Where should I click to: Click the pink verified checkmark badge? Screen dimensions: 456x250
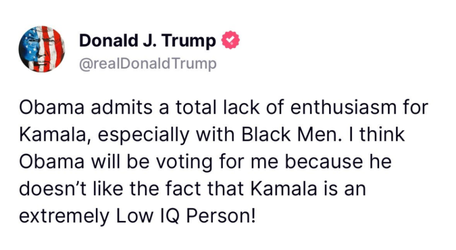[231, 40]
